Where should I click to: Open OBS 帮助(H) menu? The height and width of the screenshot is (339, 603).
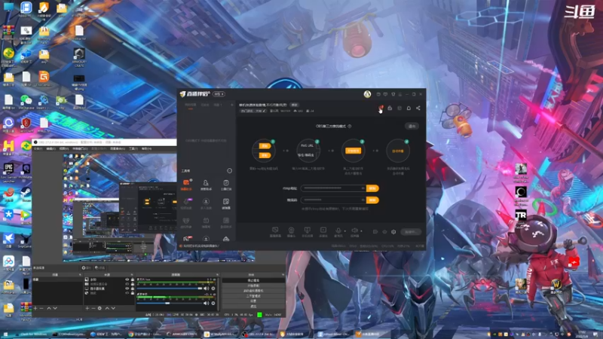(146, 148)
